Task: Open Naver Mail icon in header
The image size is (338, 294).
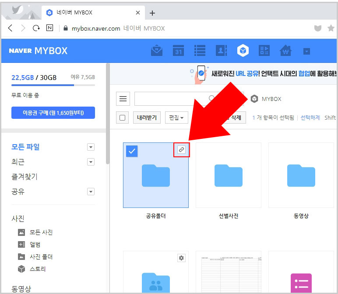Action: 157,51
